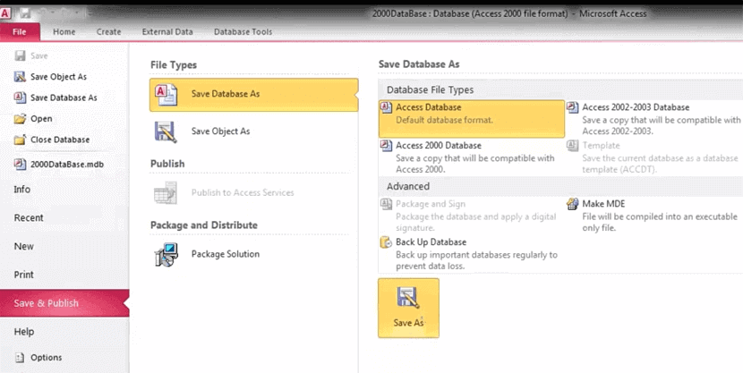This screenshot has width=743, height=373.
Task: Click the Save Object As icon in File Types
Action: point(166,131)
